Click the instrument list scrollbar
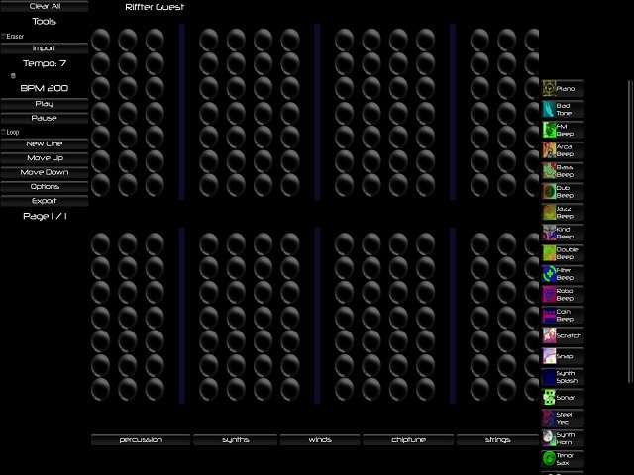Screen dimensions: 634x475 [630, 232]
